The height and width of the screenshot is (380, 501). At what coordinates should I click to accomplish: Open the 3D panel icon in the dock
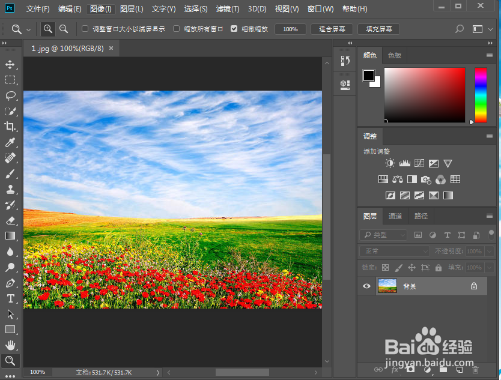point(345,85)
